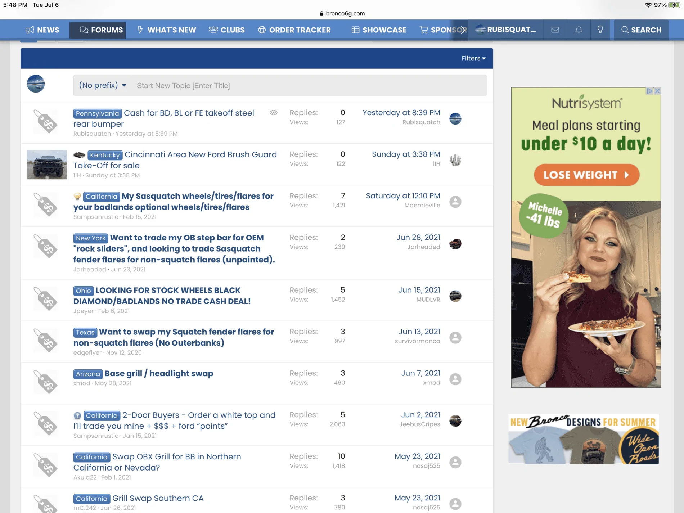Filter by the Ohio prefix tag
The height and width of the screenshot is (513, 684).
[84, 291]
